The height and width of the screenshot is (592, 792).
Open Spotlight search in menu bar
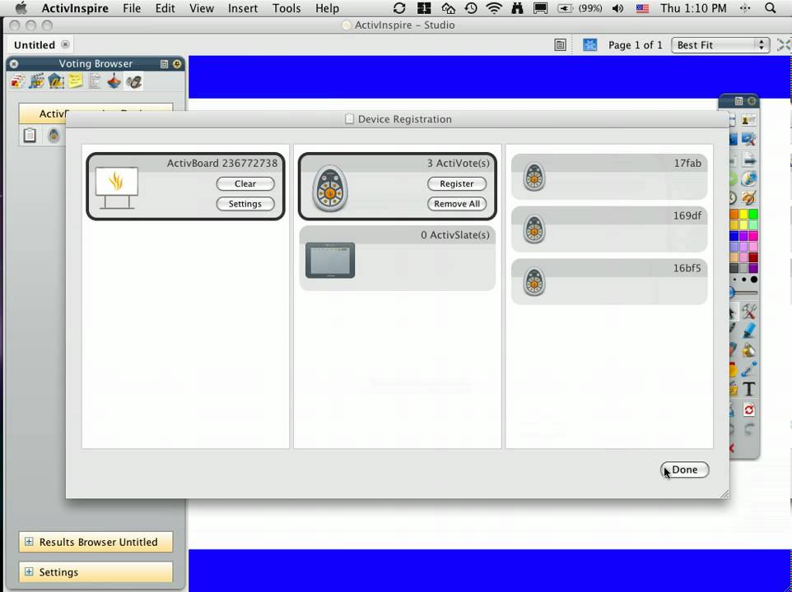[771, 8]
